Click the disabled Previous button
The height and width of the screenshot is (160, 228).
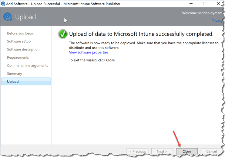(x=137, y=151)
